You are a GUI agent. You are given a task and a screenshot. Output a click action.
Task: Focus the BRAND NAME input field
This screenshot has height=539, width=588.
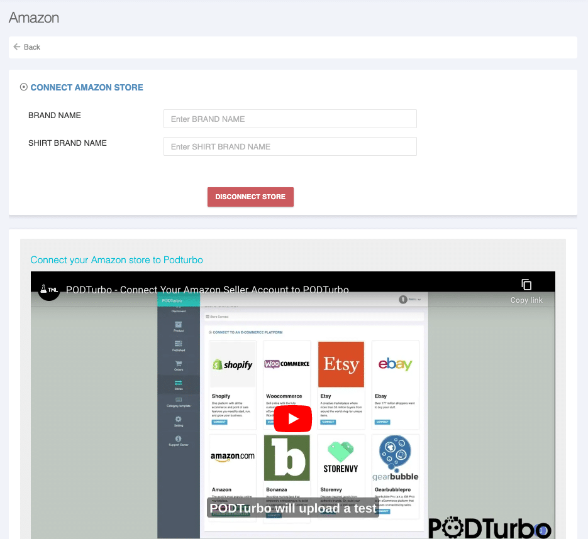click(x=290, y=119)
